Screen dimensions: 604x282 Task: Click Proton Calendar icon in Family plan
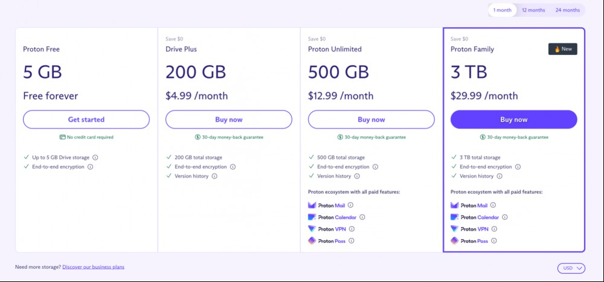point(455,217)
